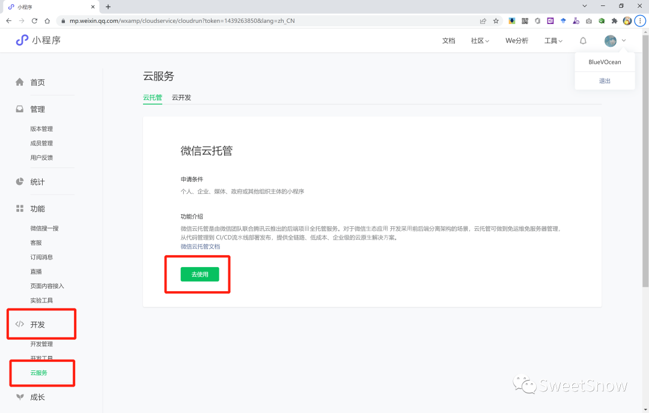The width and height of the screenshot is (649, 413).
Task: Open the notification bell
Action: [583, 40]
